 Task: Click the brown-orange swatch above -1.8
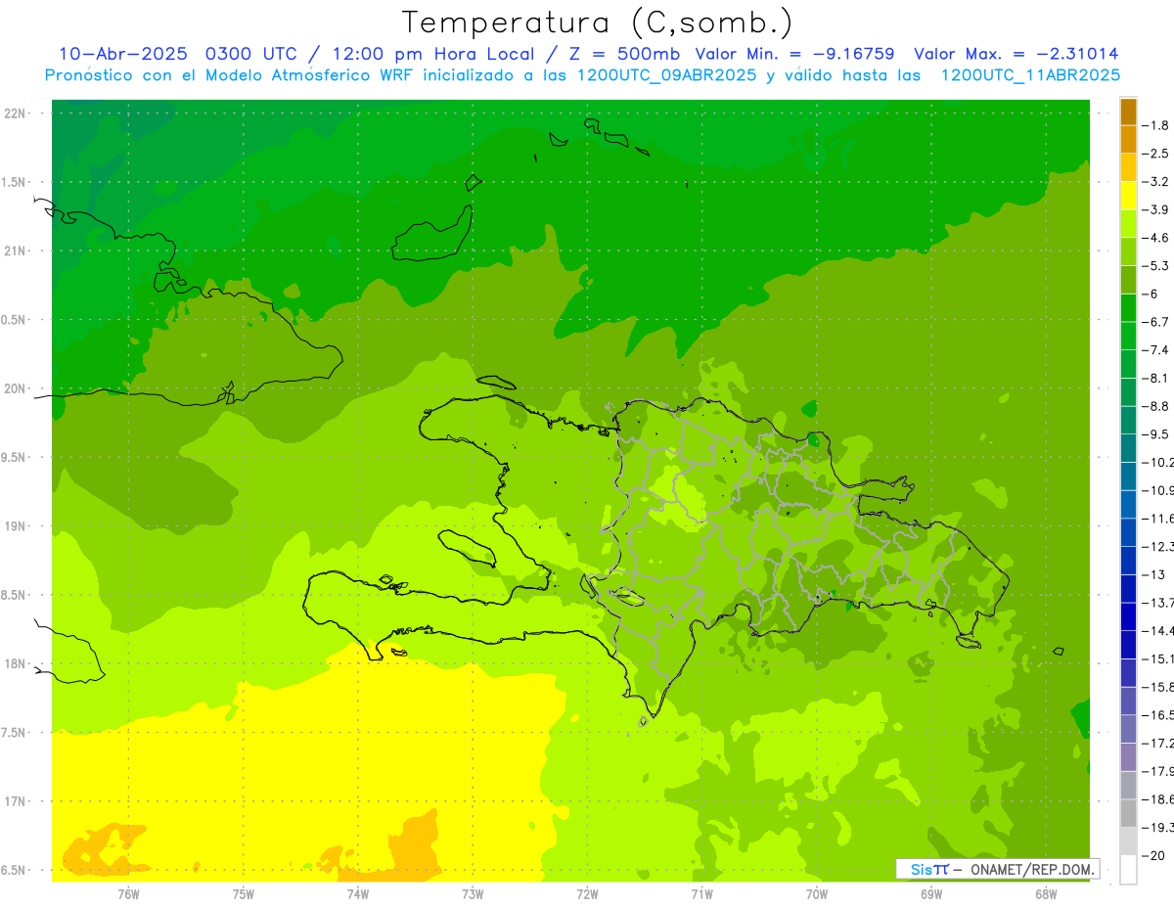coord(1128,112)
